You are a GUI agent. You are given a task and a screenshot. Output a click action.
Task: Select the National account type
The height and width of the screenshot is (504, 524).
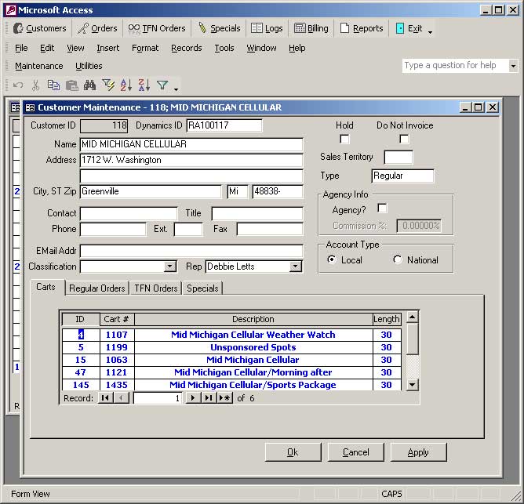pyautogui.click(x=398, y=259)
